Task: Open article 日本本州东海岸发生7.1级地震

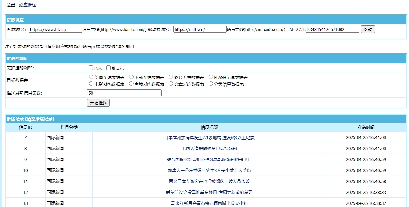Action: (209, 138)
